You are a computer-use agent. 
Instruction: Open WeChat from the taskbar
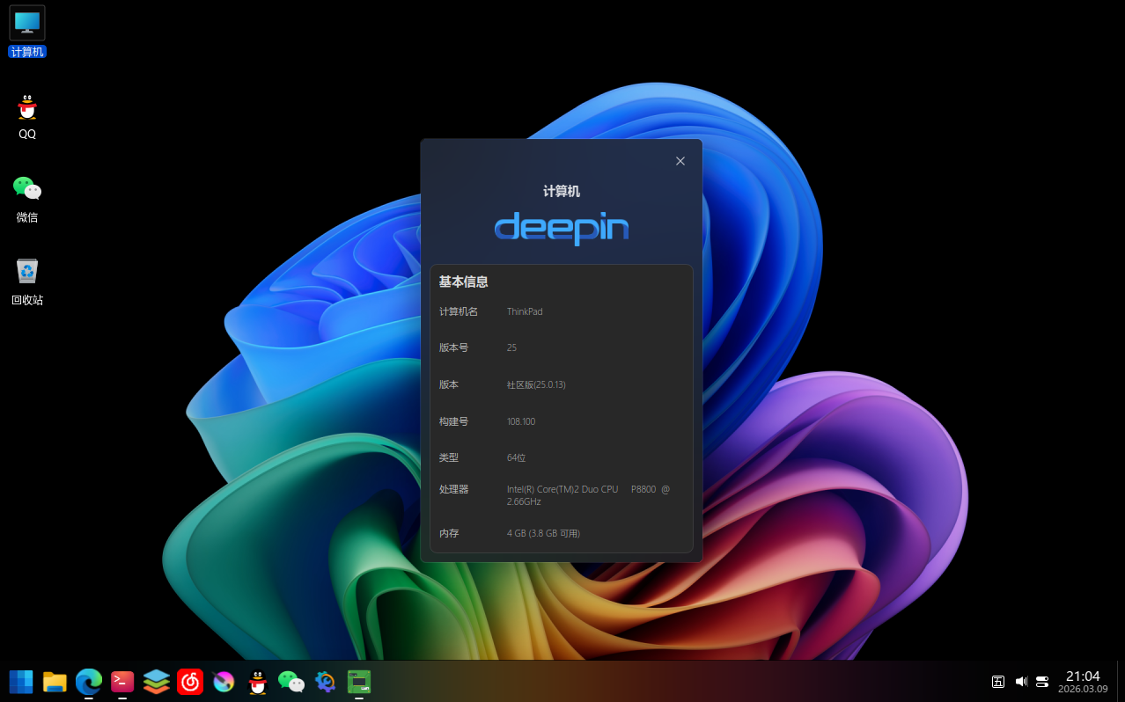(291, 682)
